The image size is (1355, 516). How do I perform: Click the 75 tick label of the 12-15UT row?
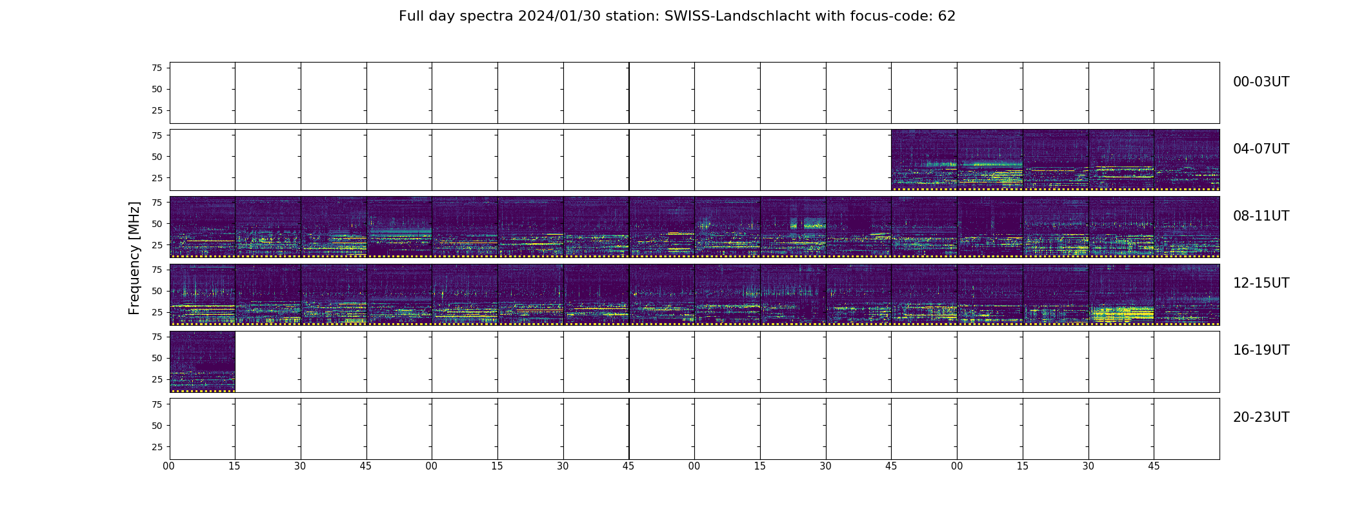tap(157, 270)
